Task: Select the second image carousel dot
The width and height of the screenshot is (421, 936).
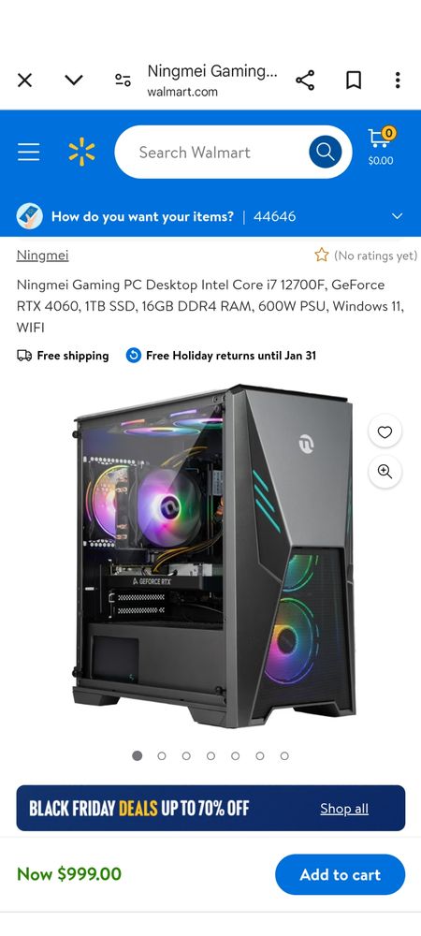Action: pyautogui.click(x=162, y=755)
